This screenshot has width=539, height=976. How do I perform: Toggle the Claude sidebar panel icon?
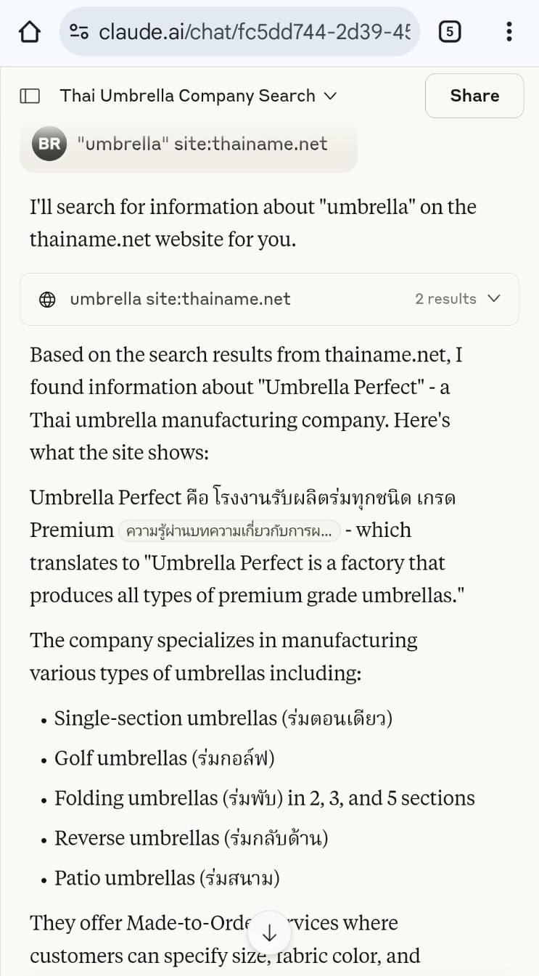point(30,96)
